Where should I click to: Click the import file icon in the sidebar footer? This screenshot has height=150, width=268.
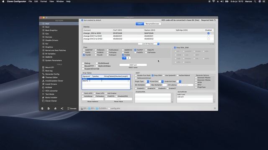pos(42,108)
